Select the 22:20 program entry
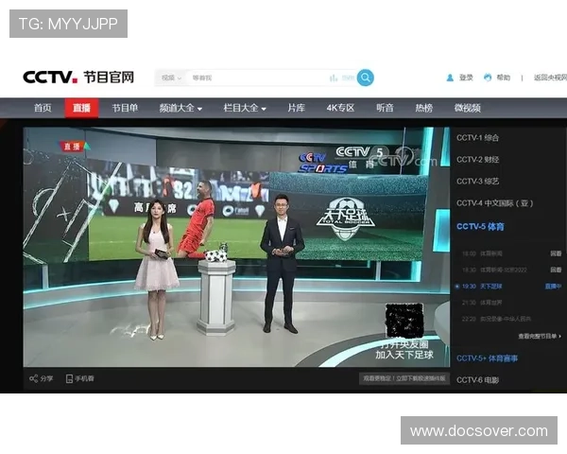 [x=496, y=319]
